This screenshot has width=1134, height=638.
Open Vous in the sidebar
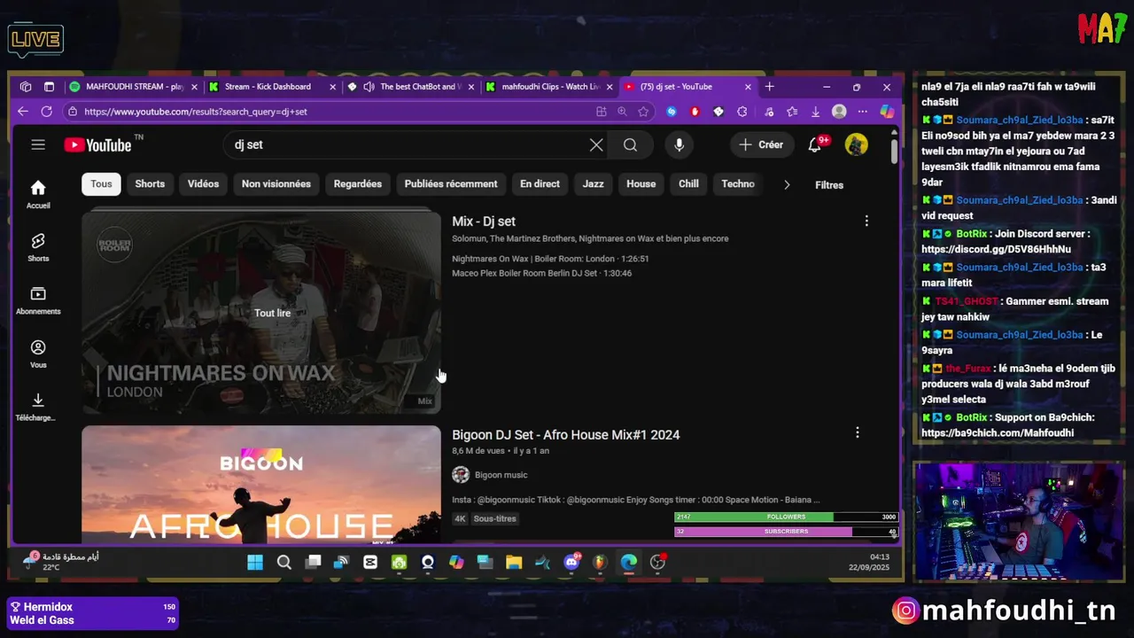tap(38, 354)
